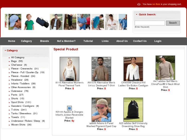Open the adidas Golf Wind Shirt photo
This screenshot has height=140, width=187.
click(165, 68)
